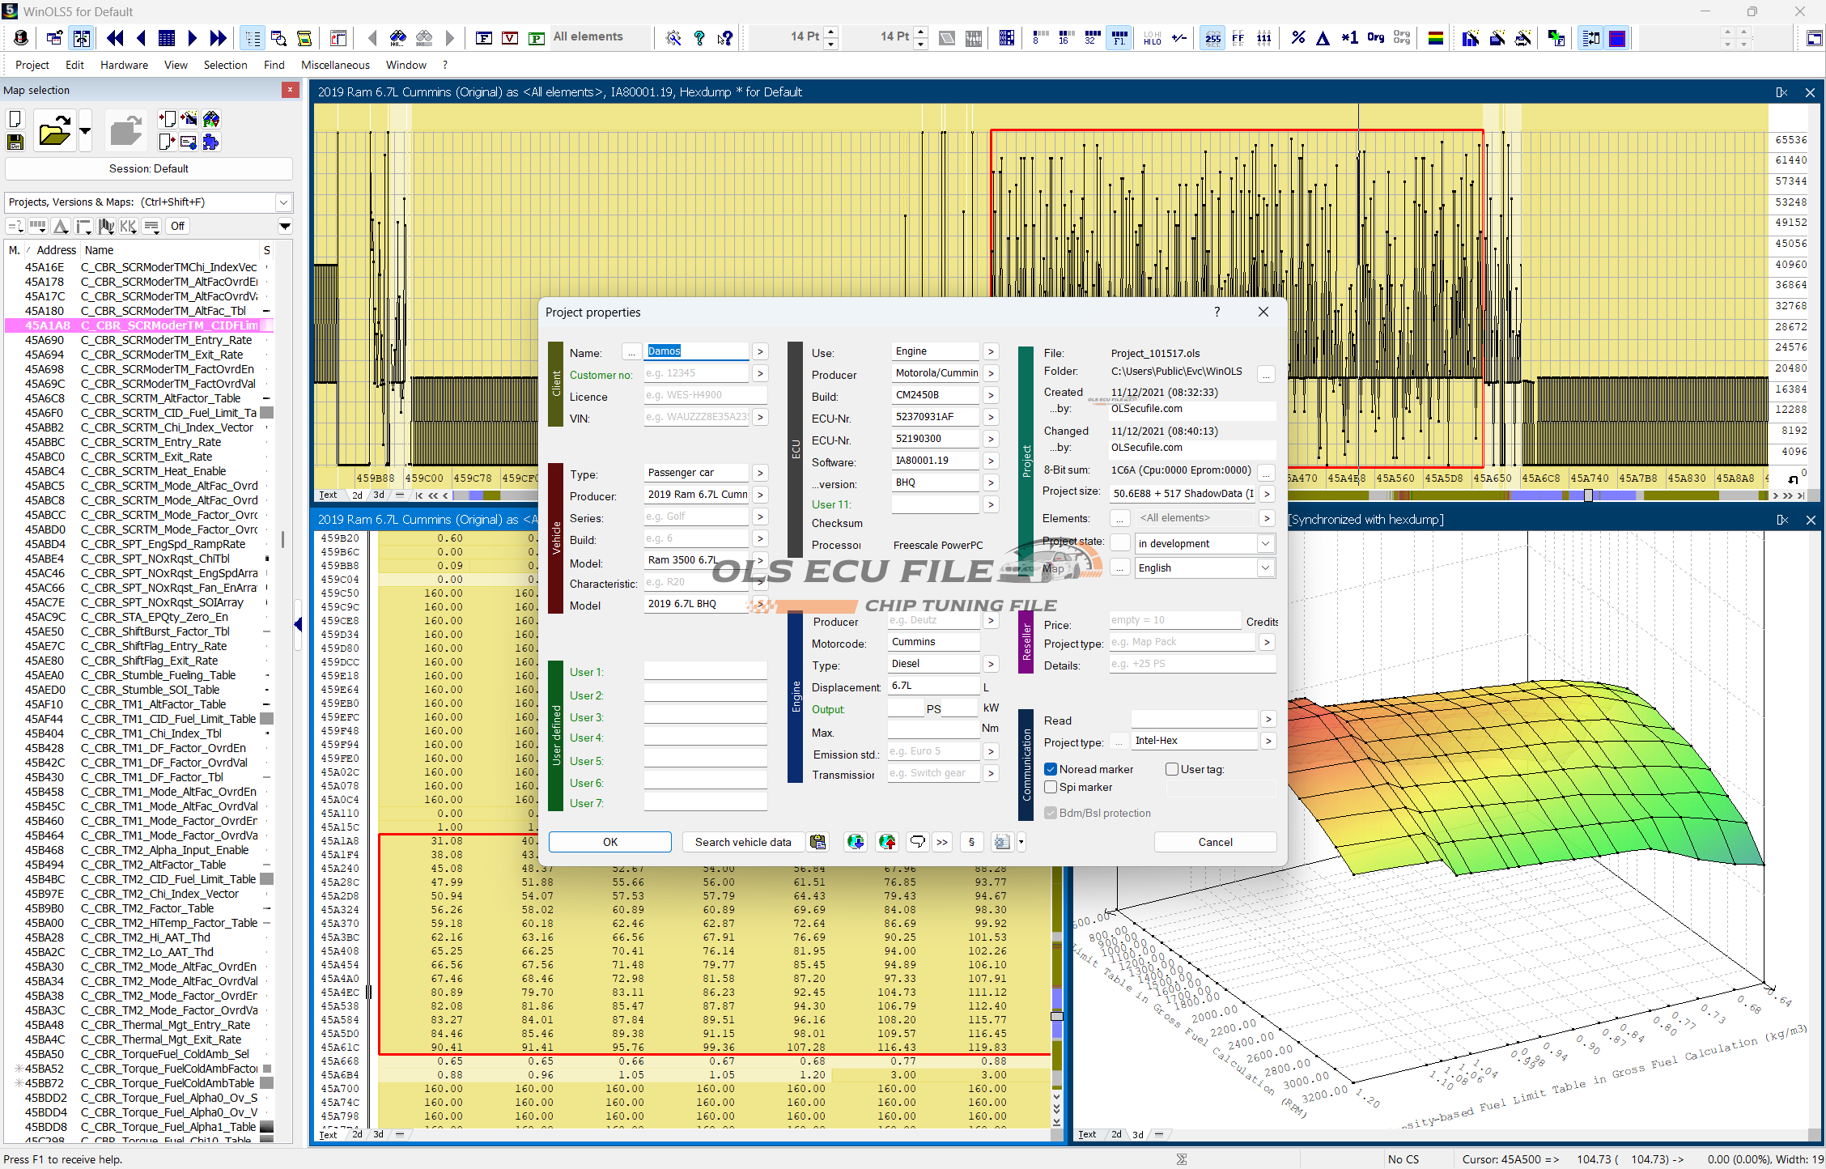The image size is (1826, 1169).
Task: Select 16-bit data format icon
Action: tap(1065, 37)
